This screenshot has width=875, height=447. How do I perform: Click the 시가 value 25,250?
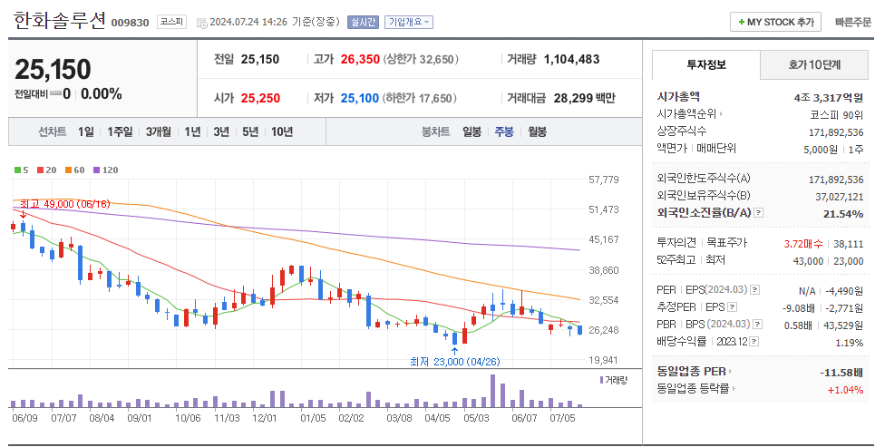coord(260,98)
